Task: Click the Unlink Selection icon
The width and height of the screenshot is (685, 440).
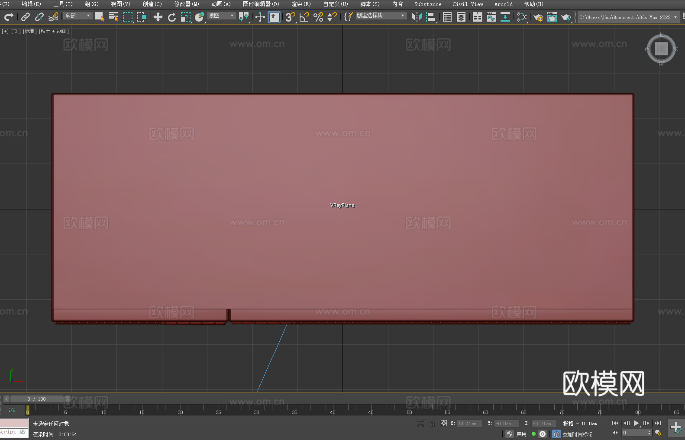Action: pos(39,17)
